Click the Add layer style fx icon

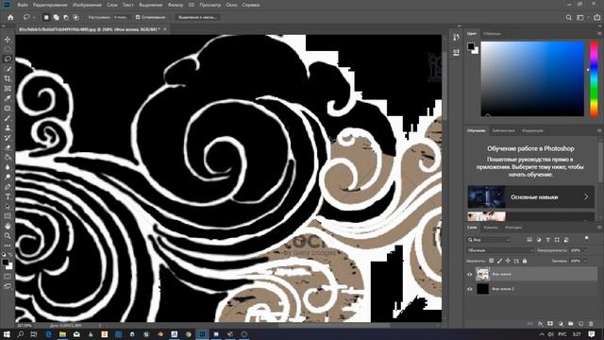(x=540, y=324)
